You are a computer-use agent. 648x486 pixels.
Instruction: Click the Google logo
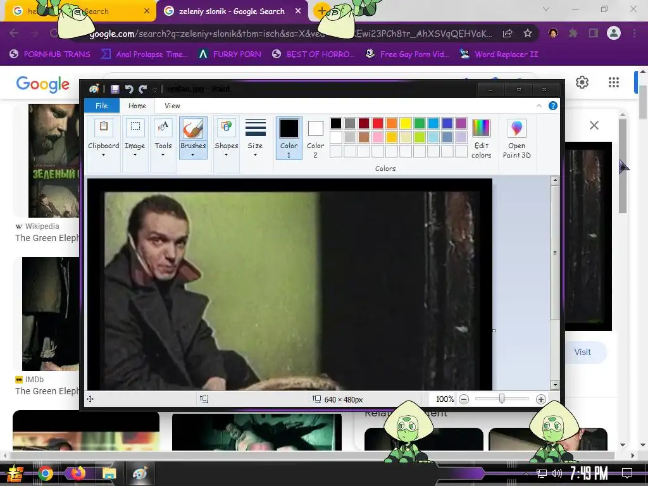point(43,84)
